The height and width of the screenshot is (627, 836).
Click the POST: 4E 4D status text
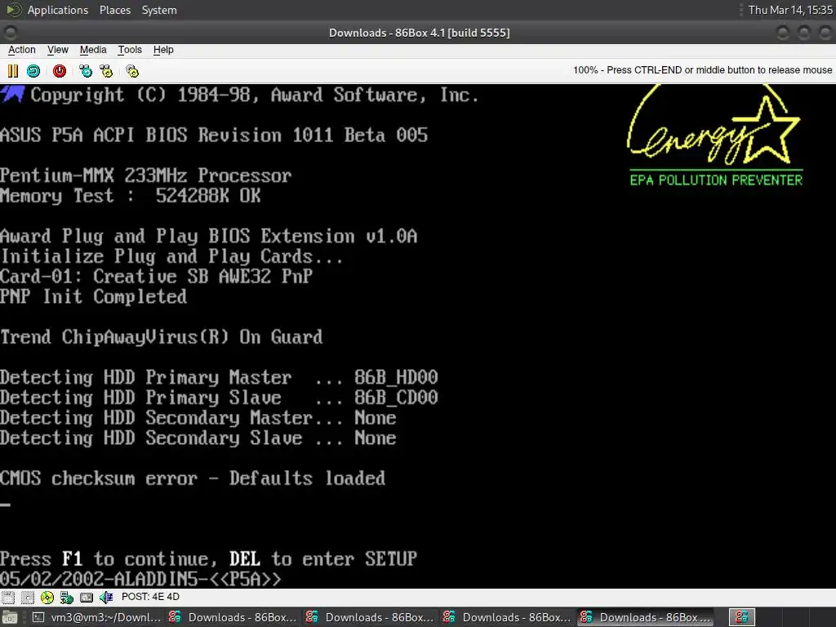pyautogui.click(x=150, y=597)
